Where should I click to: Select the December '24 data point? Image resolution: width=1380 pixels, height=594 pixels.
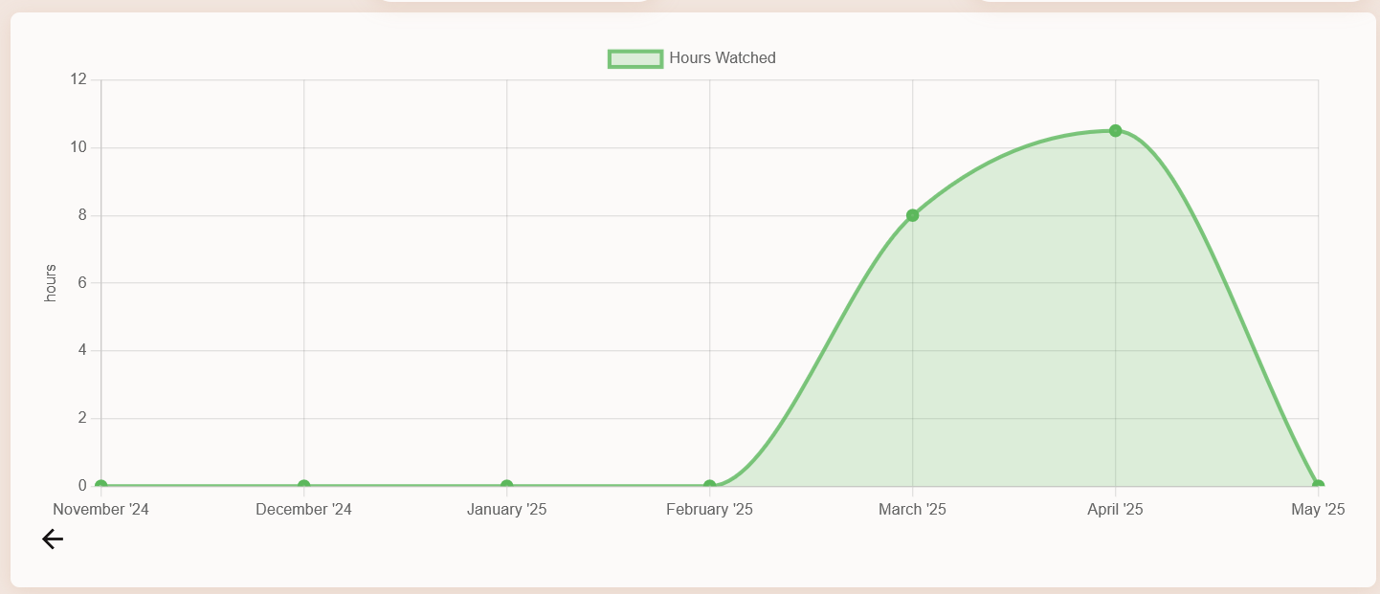[x=304, y=486]
